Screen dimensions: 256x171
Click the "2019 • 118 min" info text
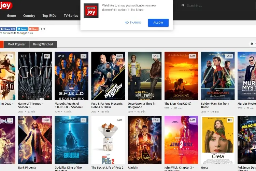click(173, 108)
